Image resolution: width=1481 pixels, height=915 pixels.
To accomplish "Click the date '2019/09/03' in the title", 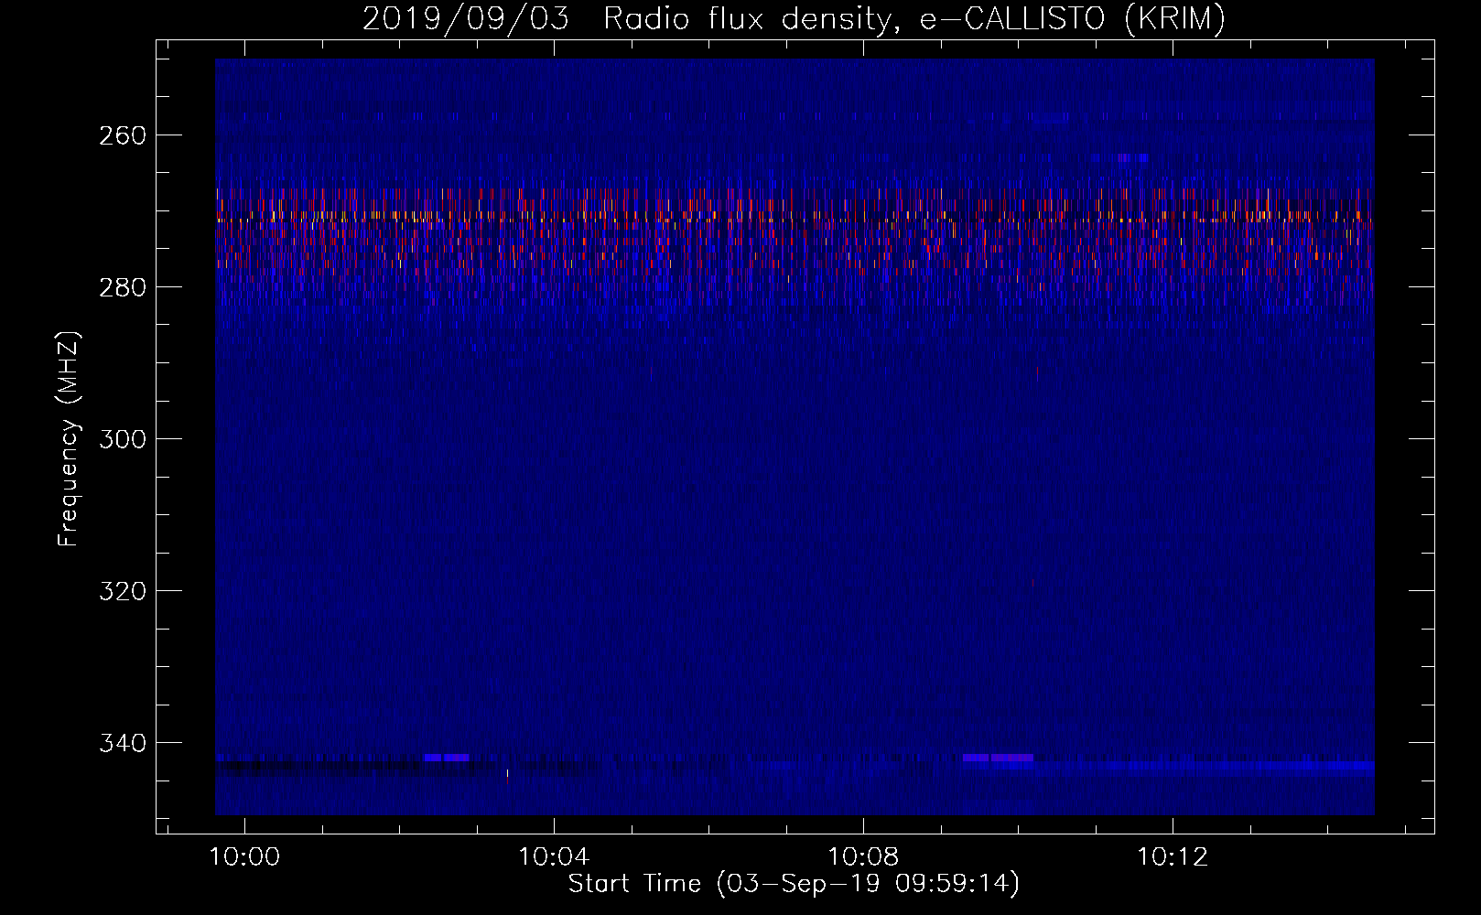I will click(466, 19).
